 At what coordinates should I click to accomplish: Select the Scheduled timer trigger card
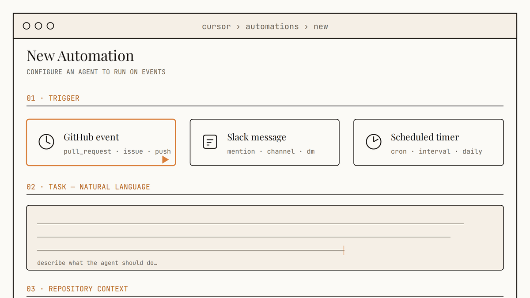coord(428,142)
